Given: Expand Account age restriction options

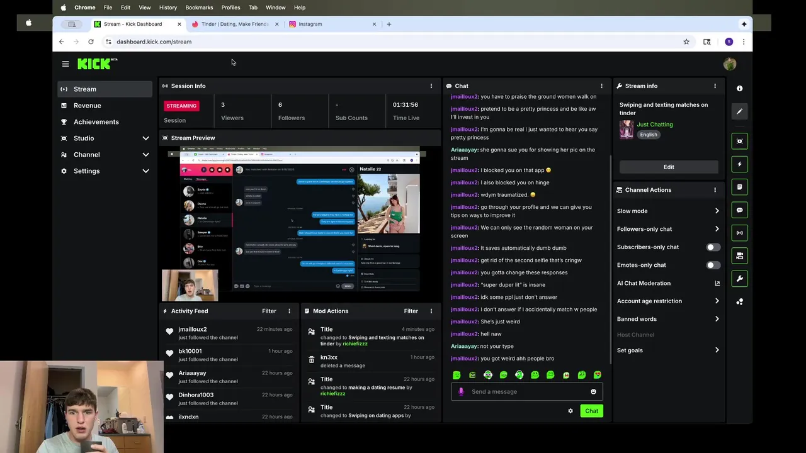Looking at the screenshot, I should [x=717, y=301].
